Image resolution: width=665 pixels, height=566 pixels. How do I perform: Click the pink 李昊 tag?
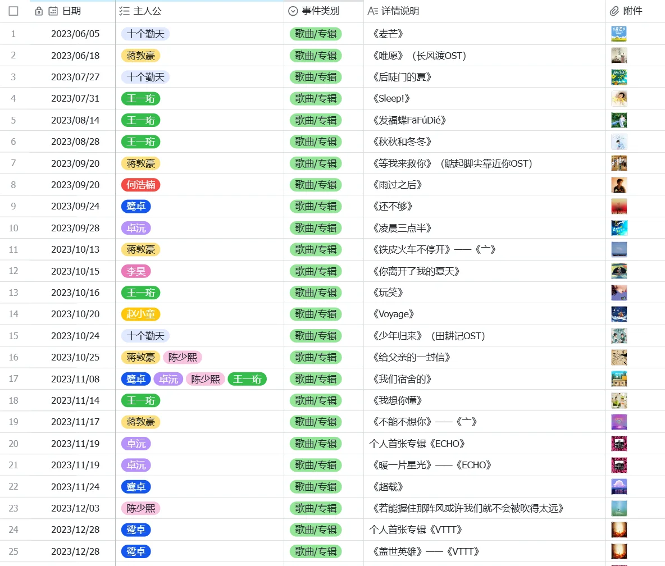coord(136,271)
